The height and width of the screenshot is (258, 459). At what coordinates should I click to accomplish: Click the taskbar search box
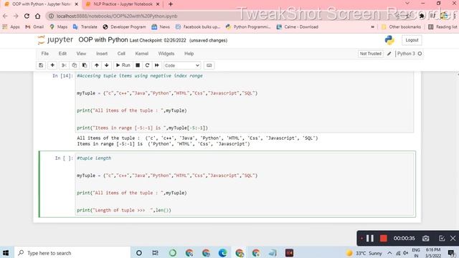click(72, 253)
